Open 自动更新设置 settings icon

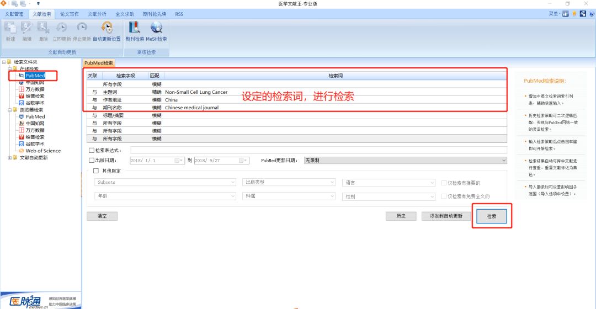coord(107,28)
